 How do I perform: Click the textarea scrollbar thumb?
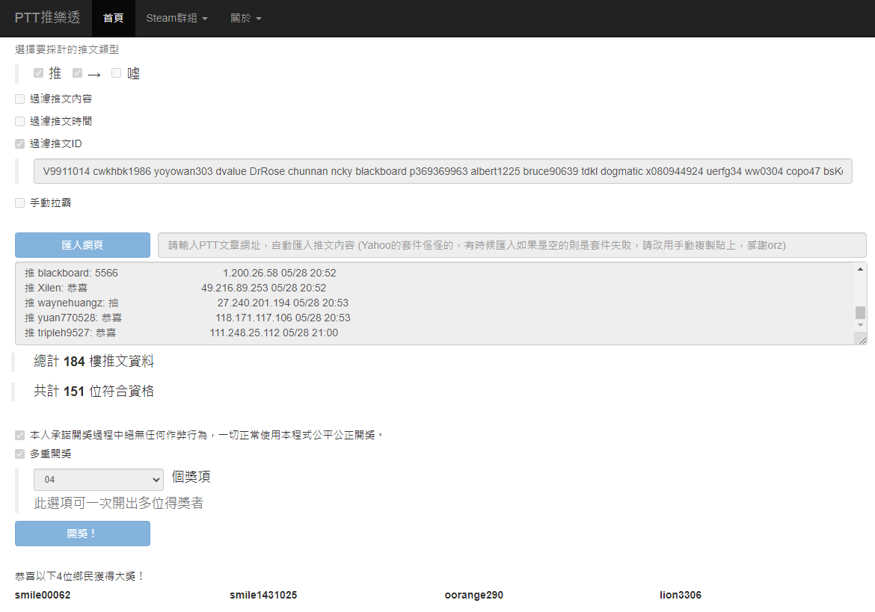click(x=861, y=312)
